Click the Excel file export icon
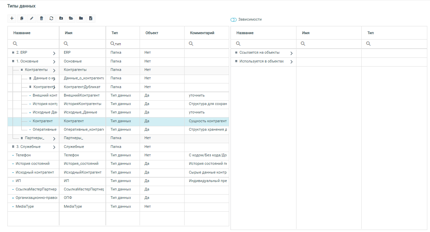 91,19
